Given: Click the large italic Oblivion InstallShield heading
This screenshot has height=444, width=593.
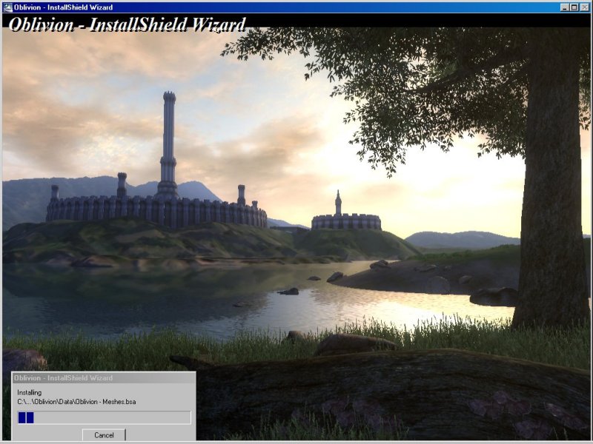Looking at the screenshot, I should coord(127,24).
